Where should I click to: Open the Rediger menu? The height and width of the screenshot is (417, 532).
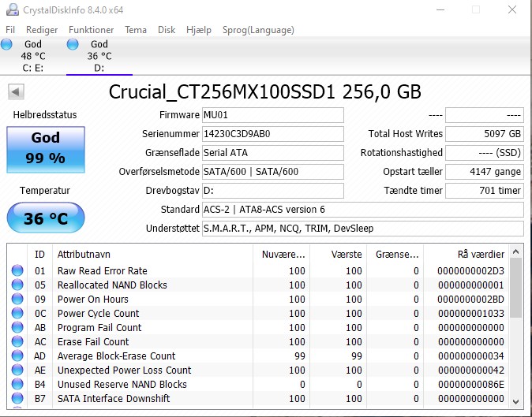(42, 30)
